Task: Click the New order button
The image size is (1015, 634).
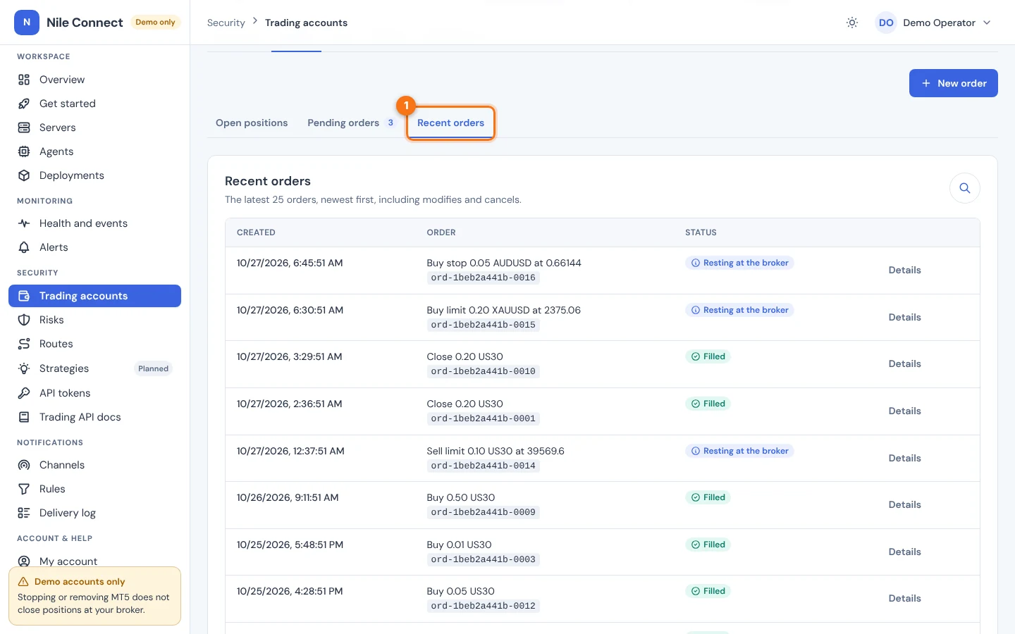Action: pos(953,83)
